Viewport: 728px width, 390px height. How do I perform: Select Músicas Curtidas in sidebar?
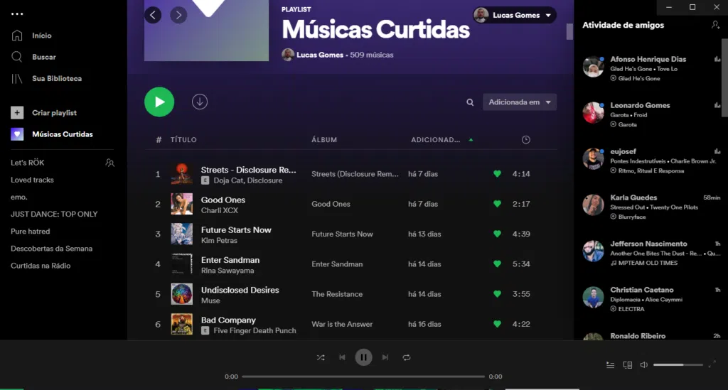click(x=51, y=134)
